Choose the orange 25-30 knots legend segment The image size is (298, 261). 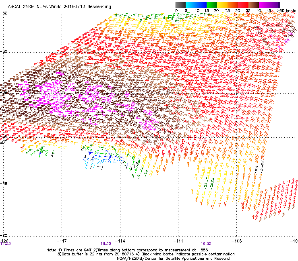(x=233, y=5)
